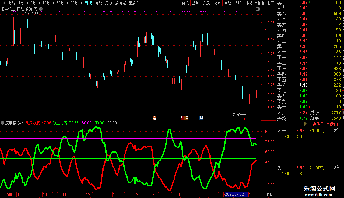This screenshot has height=198, width=344.
Task: Click the 财 financial event marker
Action: pos(201,118)
